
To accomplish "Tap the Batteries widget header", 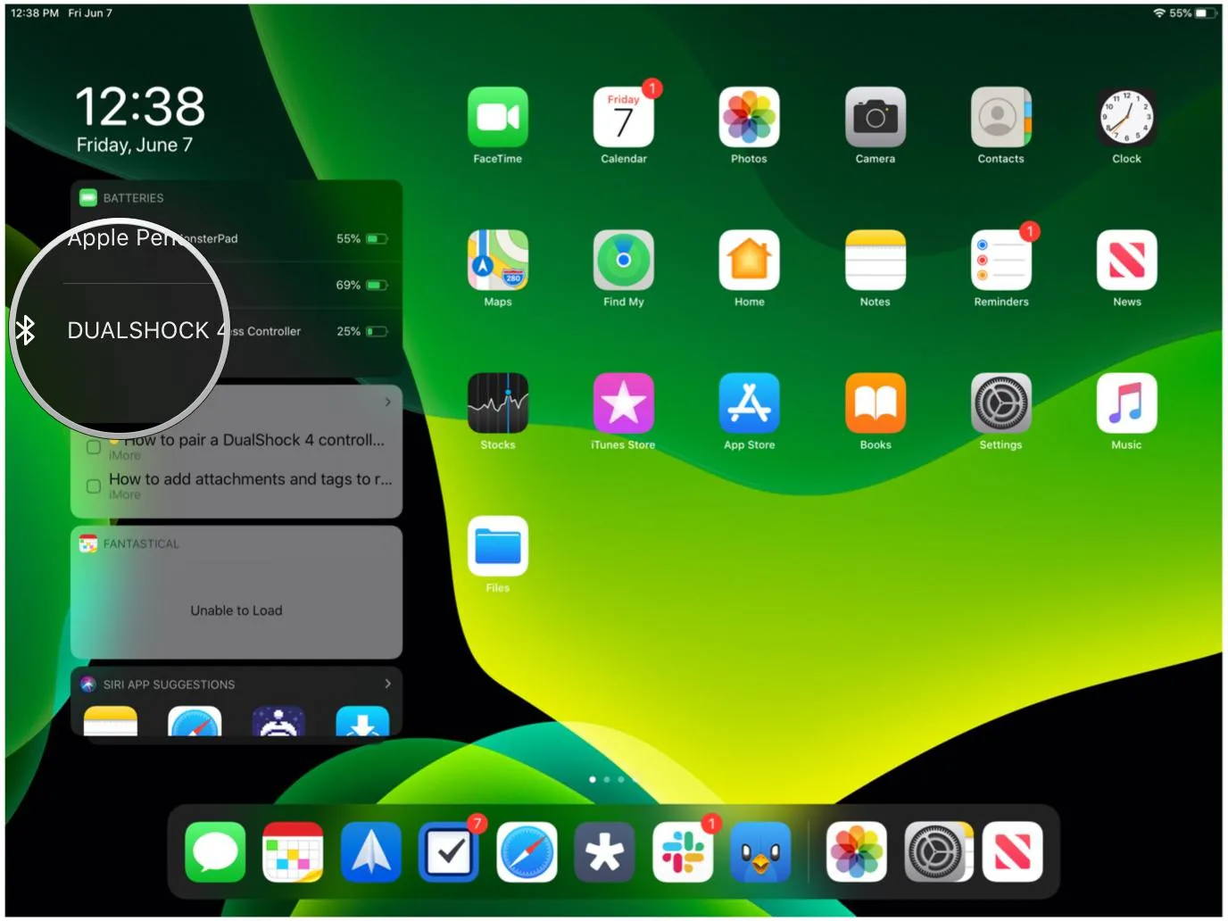I will click(x=236, y=198).
